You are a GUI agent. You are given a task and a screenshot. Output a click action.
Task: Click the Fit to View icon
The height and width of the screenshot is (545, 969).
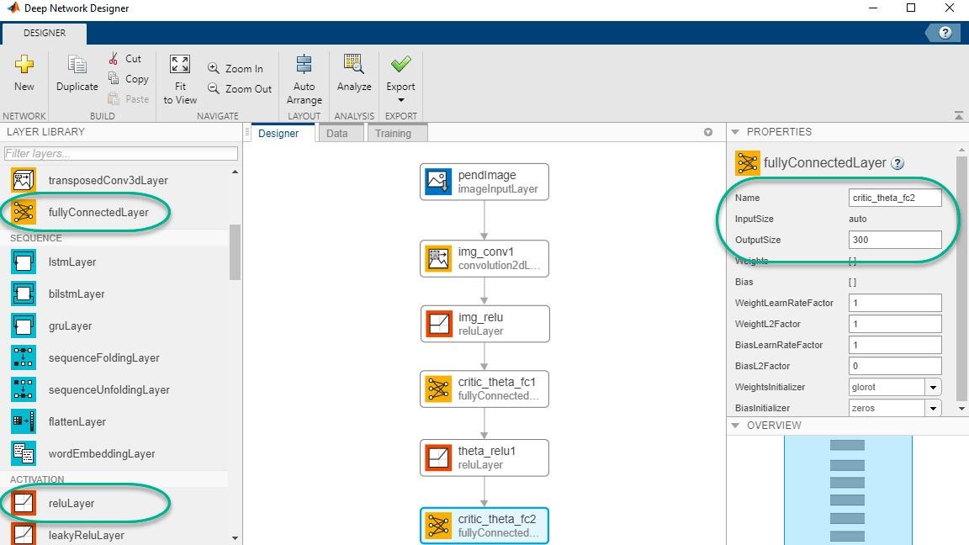(x=180, y=66)
